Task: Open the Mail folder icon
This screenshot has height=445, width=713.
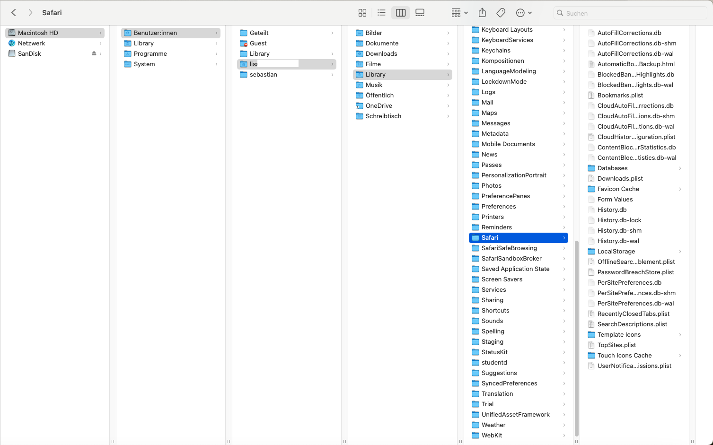Action: click(475, 102)
